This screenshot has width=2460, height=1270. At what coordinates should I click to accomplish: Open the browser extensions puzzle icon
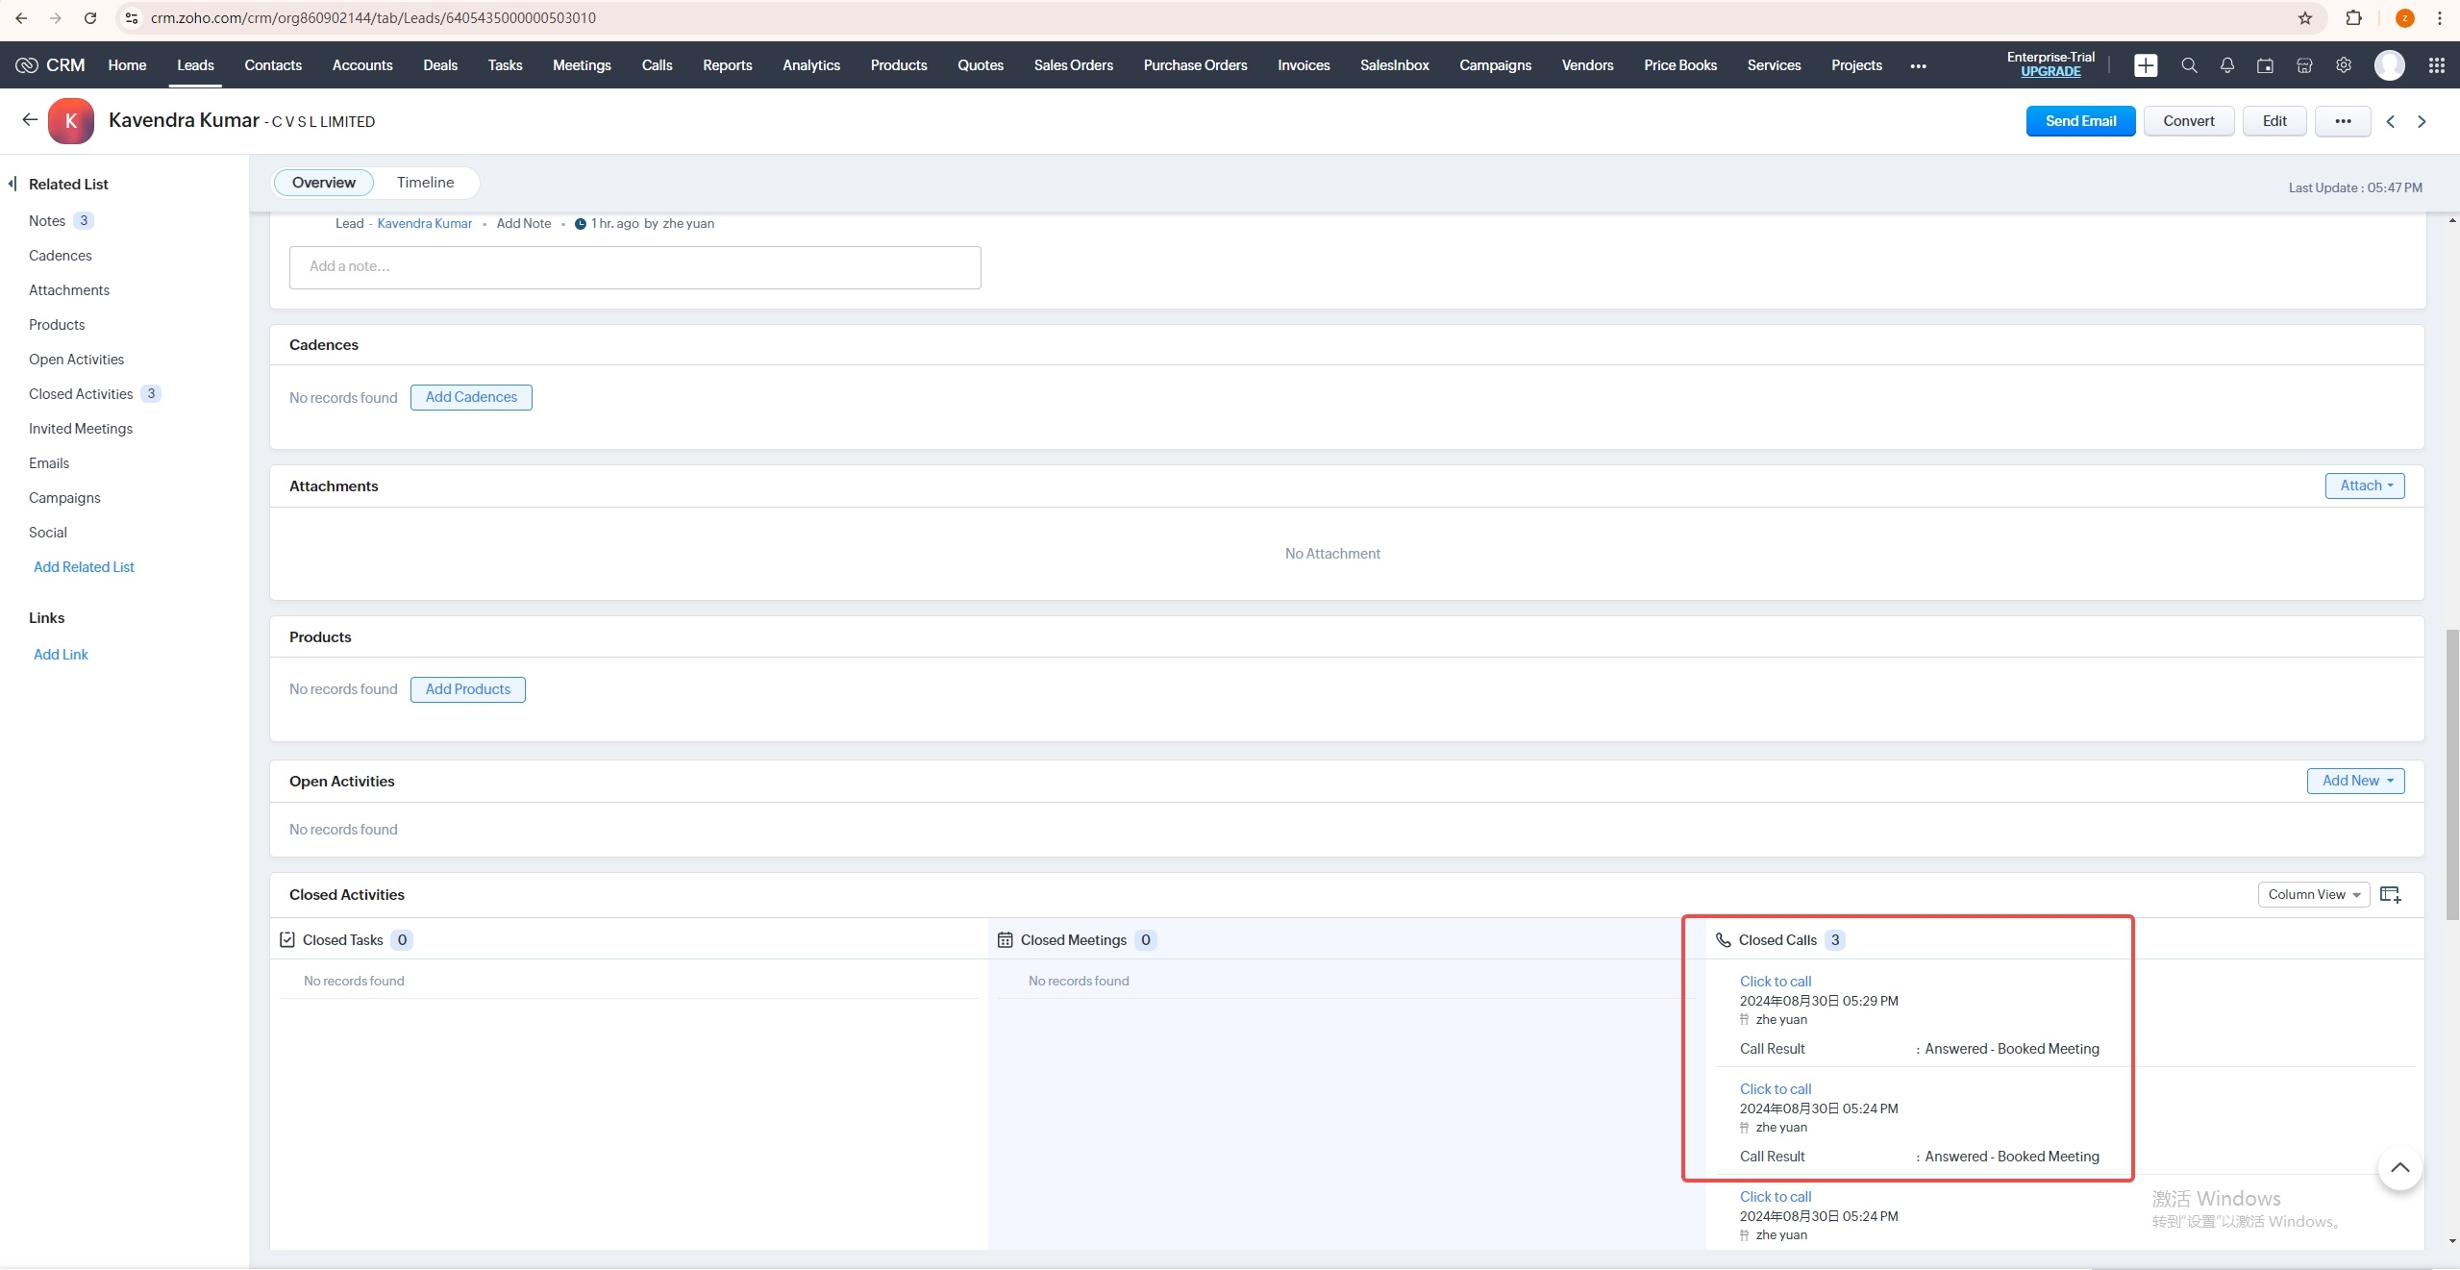[2353, 18]
